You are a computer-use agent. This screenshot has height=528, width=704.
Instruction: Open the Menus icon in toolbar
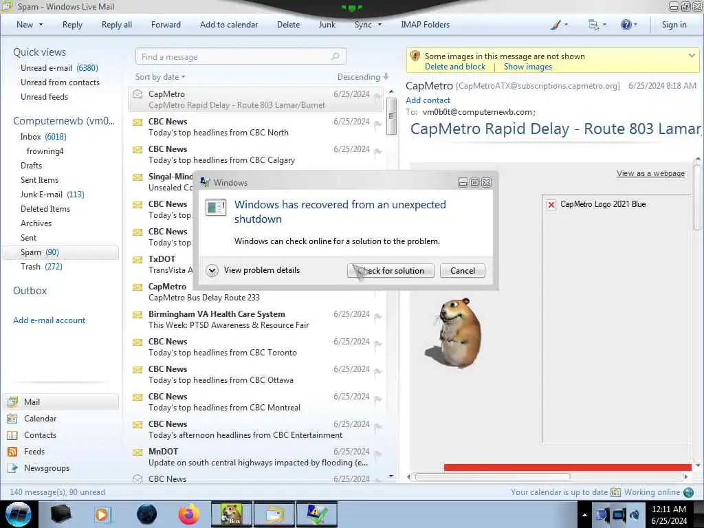tap(593, 25)
